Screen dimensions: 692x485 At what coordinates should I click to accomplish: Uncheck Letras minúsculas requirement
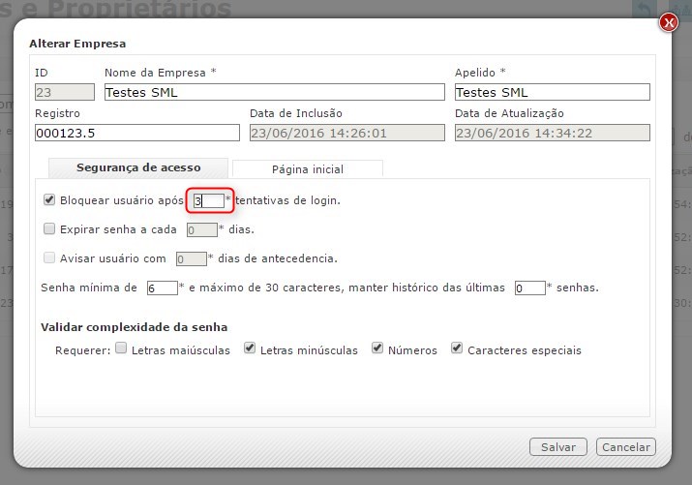pos(250,349)
